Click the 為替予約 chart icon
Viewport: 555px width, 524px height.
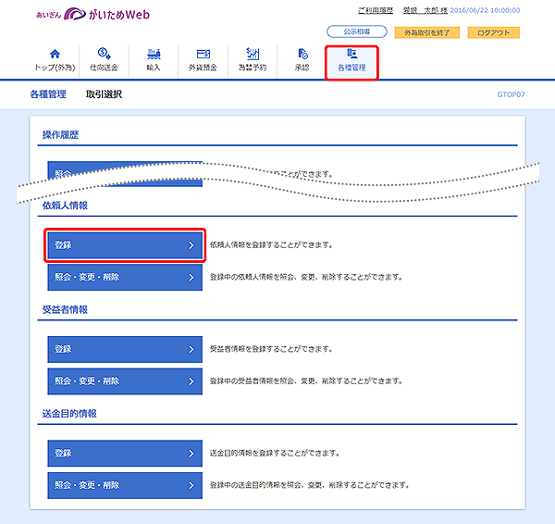click(253, 54)
